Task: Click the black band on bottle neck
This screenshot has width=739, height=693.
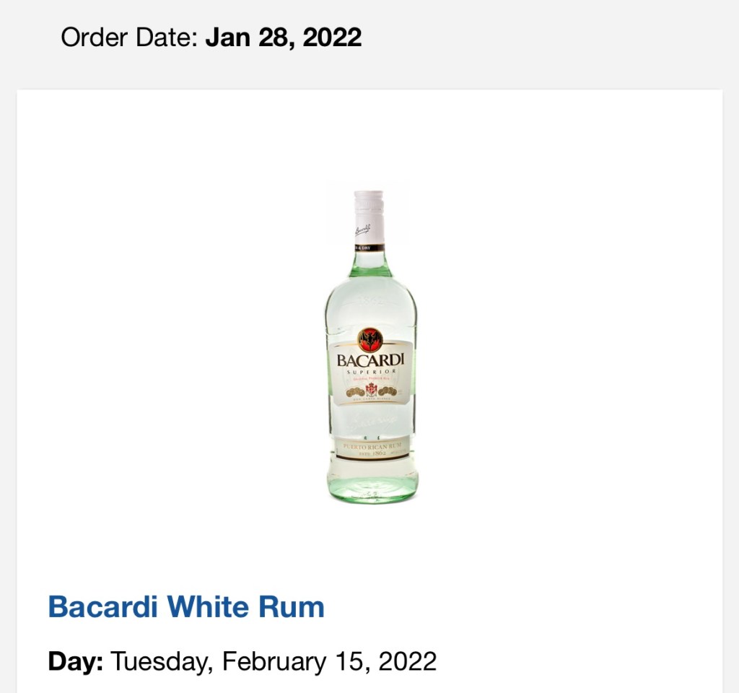Action: (369, 248)
